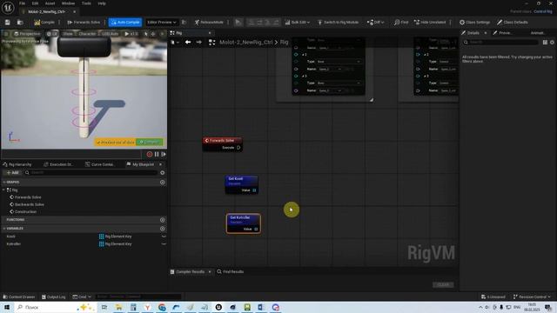The image size is (557, 313).
Task: Switch to the Curve Container tab
Action: point(100,164)
